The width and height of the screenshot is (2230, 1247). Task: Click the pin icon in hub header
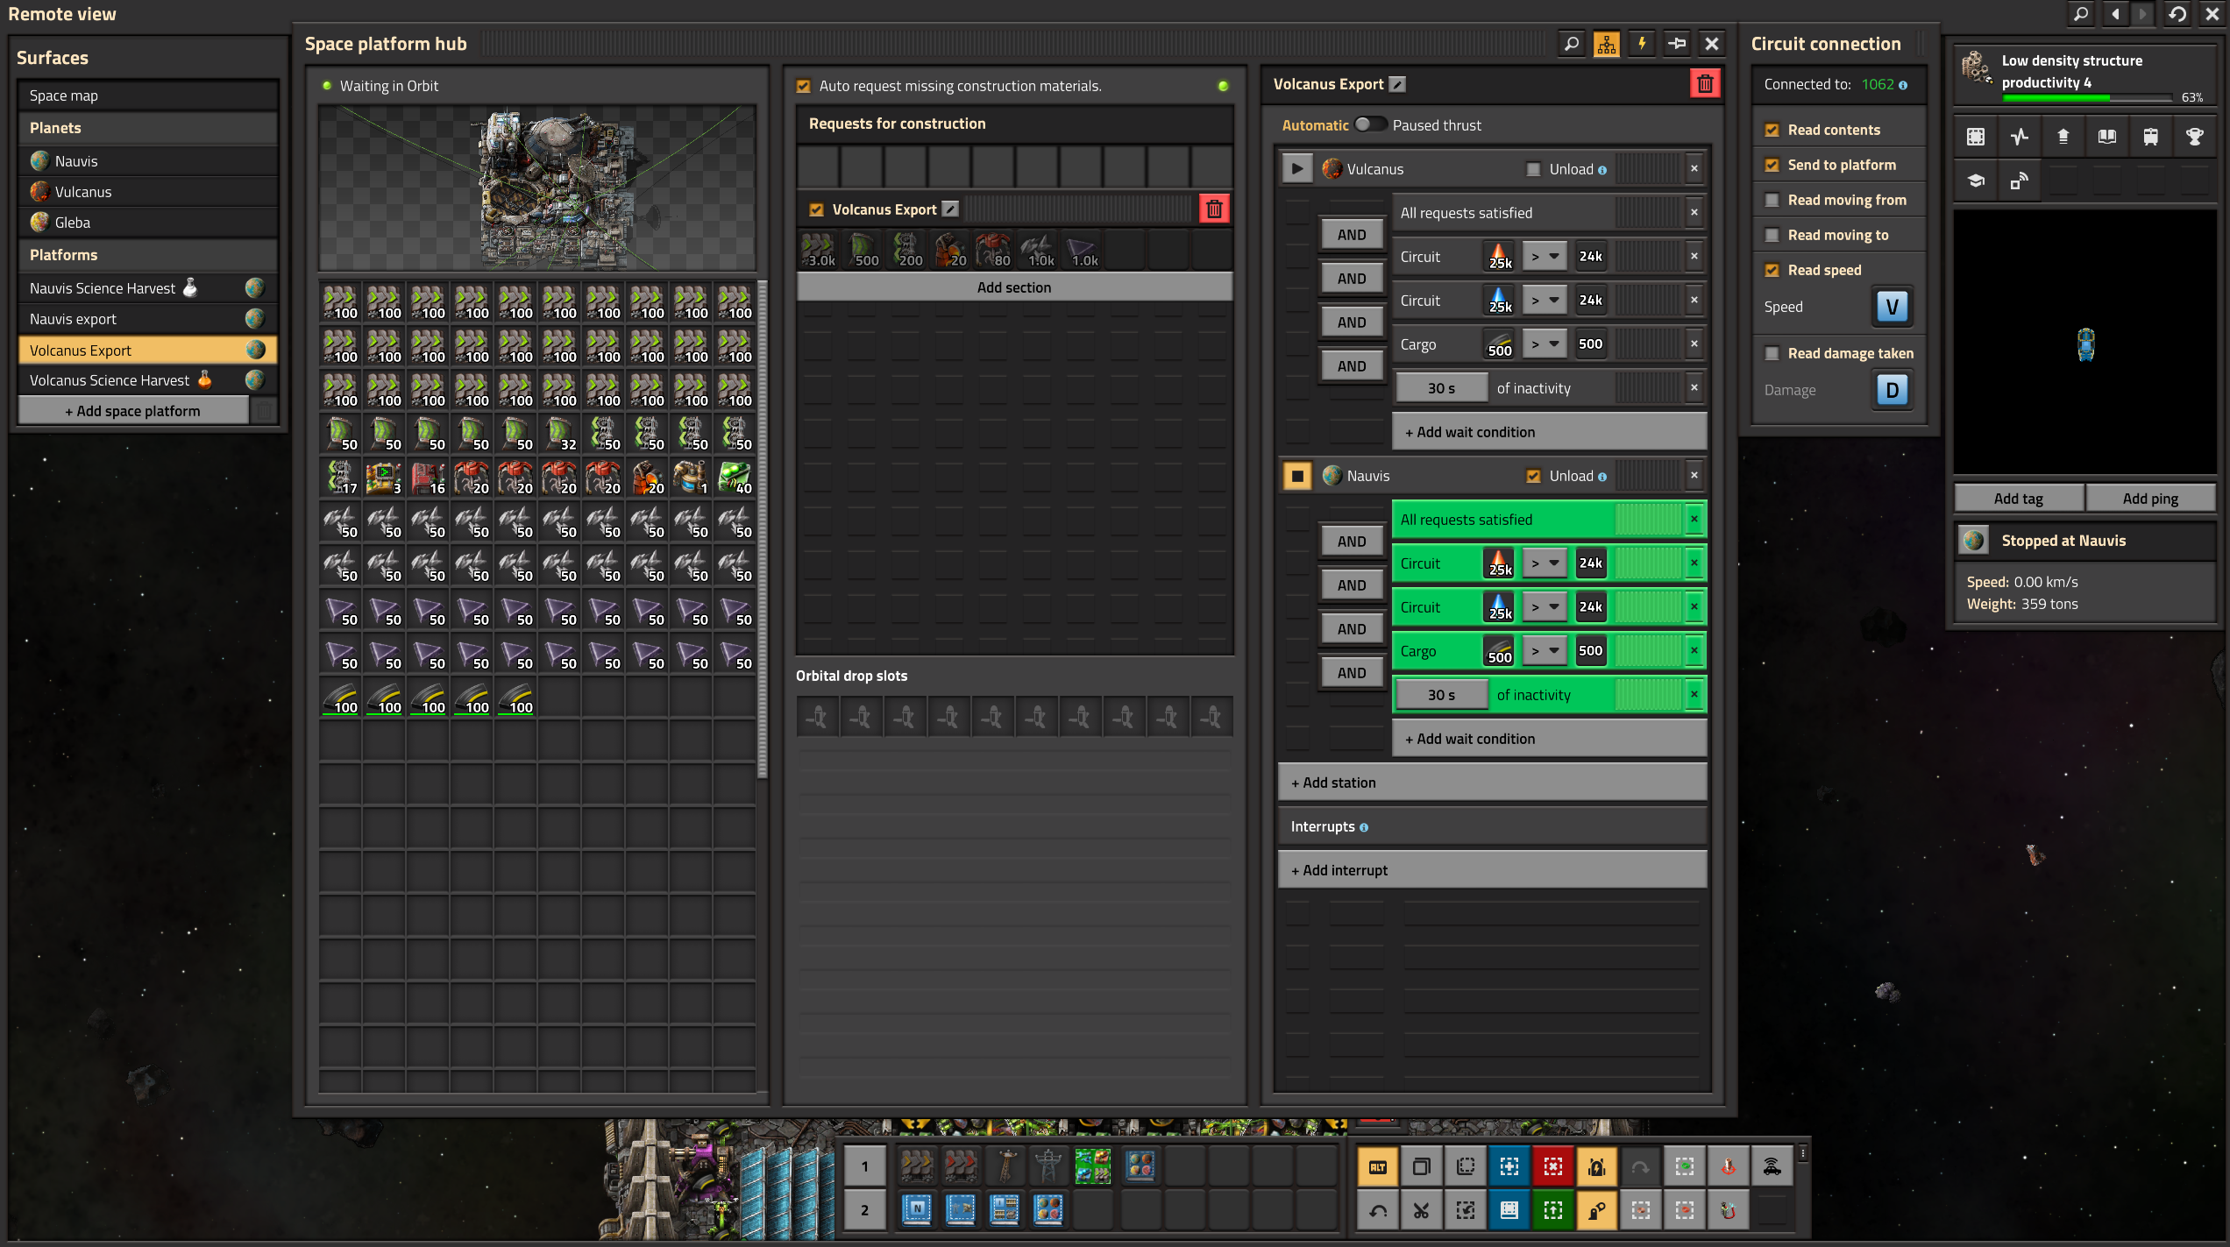pyautogui.click(x=1677, y=44)
